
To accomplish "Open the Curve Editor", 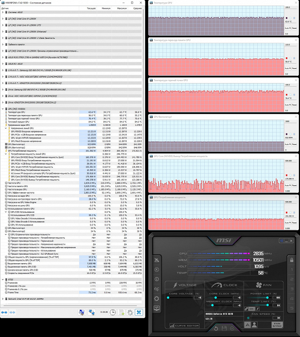I will [184, 325].
